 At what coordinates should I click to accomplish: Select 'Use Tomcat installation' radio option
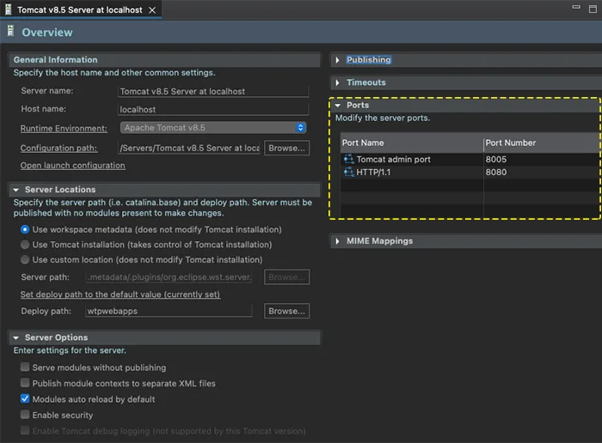pyautogui.click(x=25, y=245)
